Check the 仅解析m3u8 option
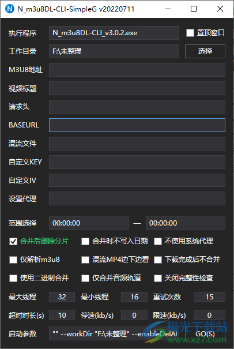Image resolution: width=234 pixels, height=349 pixels. click(13, 260)
